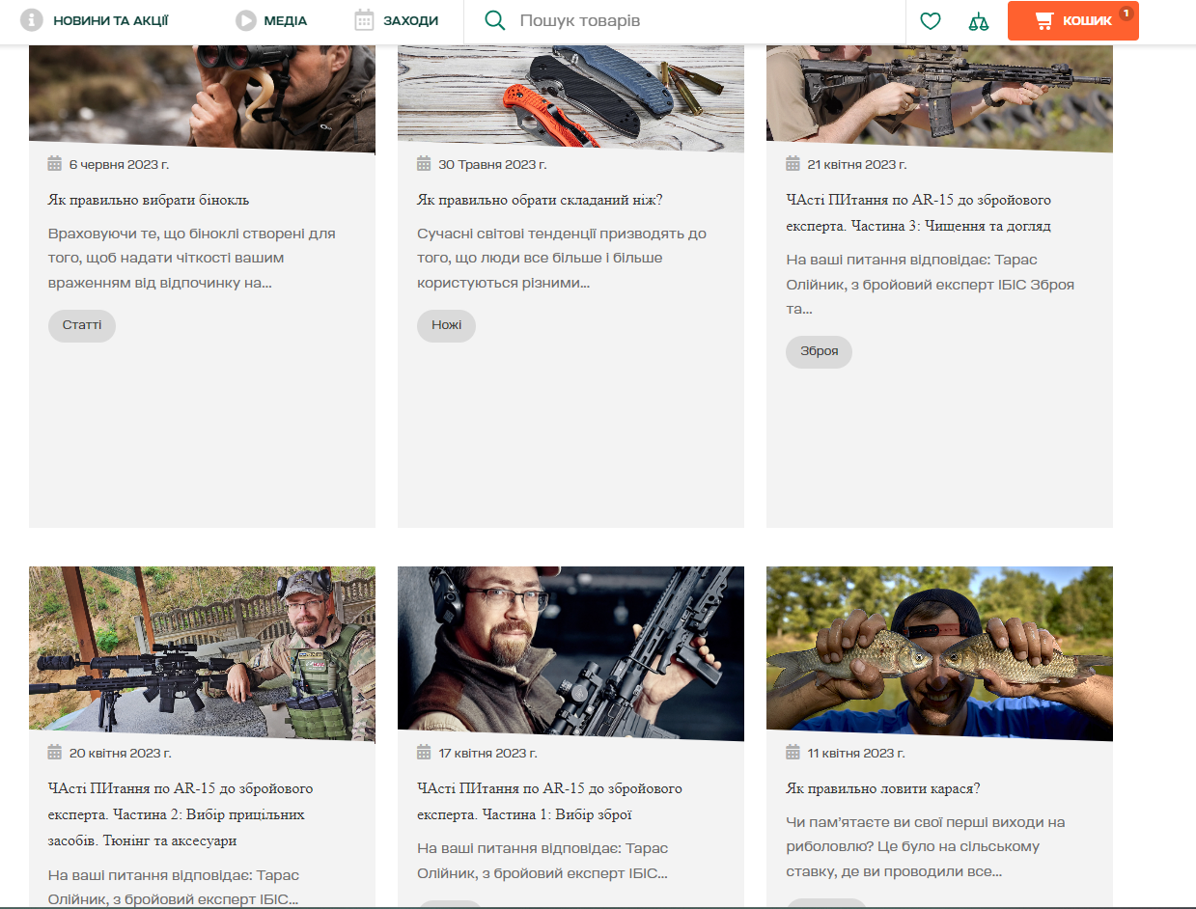
Task: Open article Як правильно вибрати бінокль
Action: pos(149,200)
